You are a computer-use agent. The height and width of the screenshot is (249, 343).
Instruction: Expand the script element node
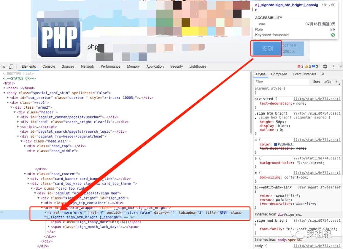(x=18, y=127)
